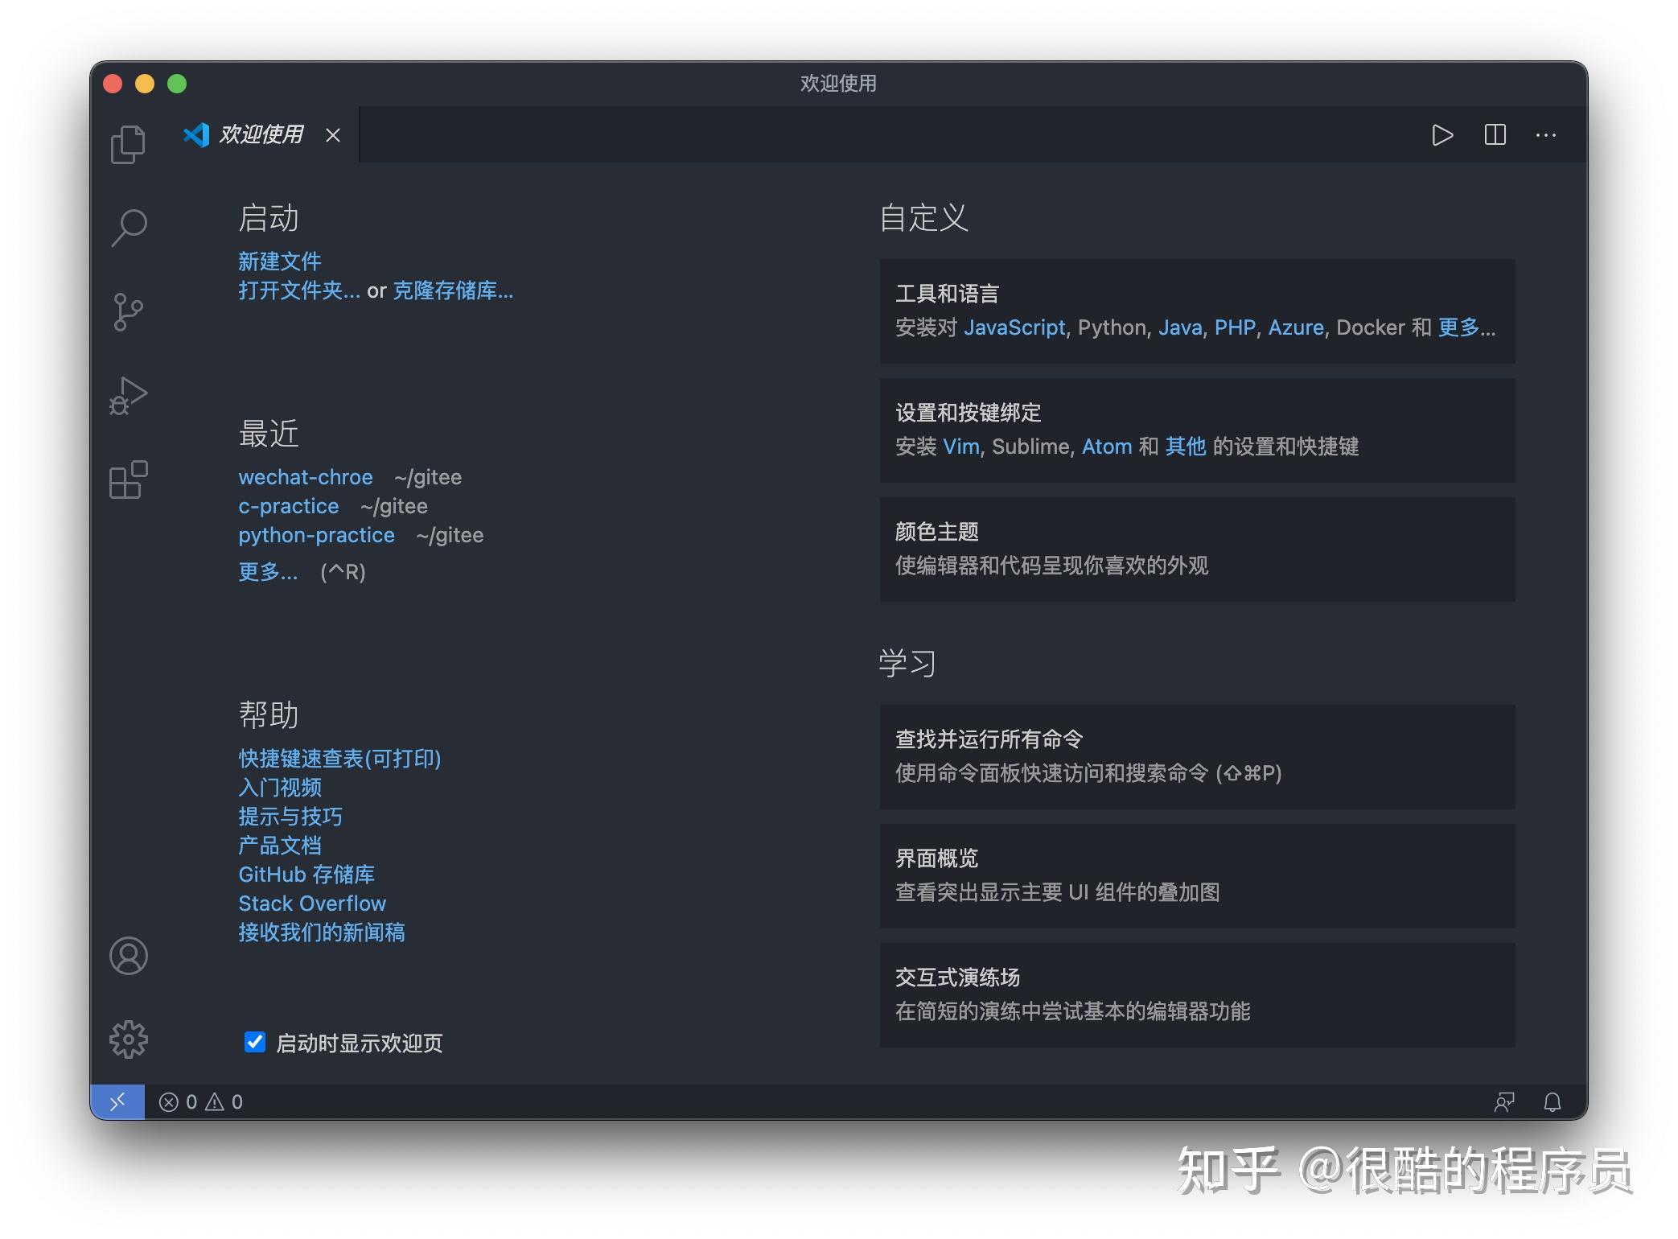Open the Manage settings gear icon

[x=128, y=1039]
